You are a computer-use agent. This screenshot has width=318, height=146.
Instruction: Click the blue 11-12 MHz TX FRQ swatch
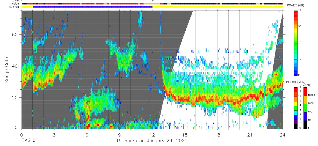(x=296, y=117)
